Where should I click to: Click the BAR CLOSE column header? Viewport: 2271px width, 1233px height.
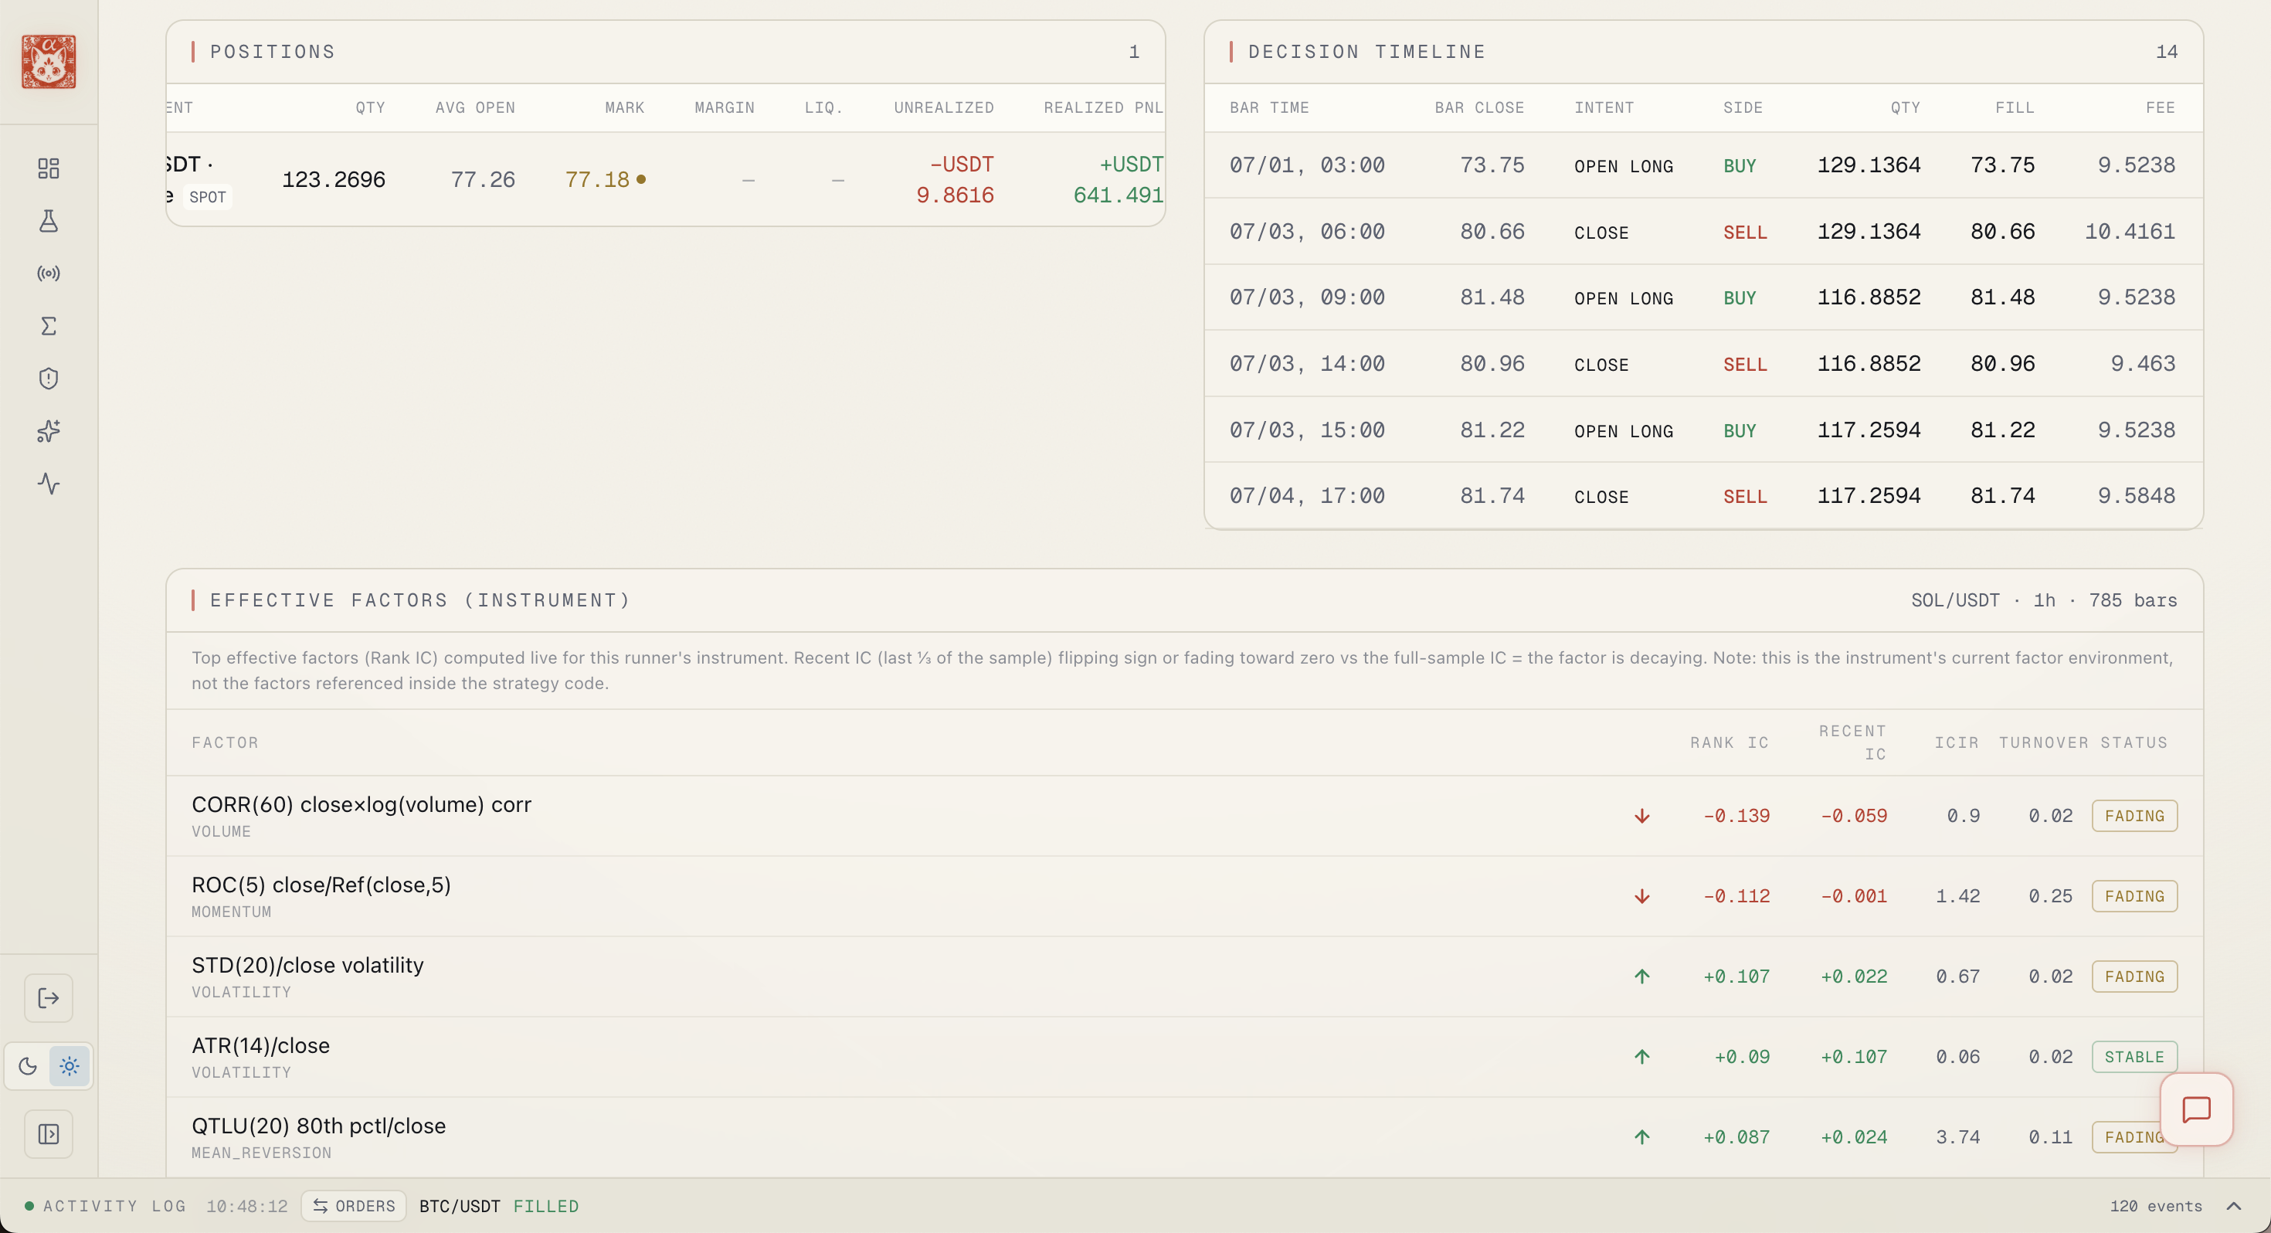1478,107
